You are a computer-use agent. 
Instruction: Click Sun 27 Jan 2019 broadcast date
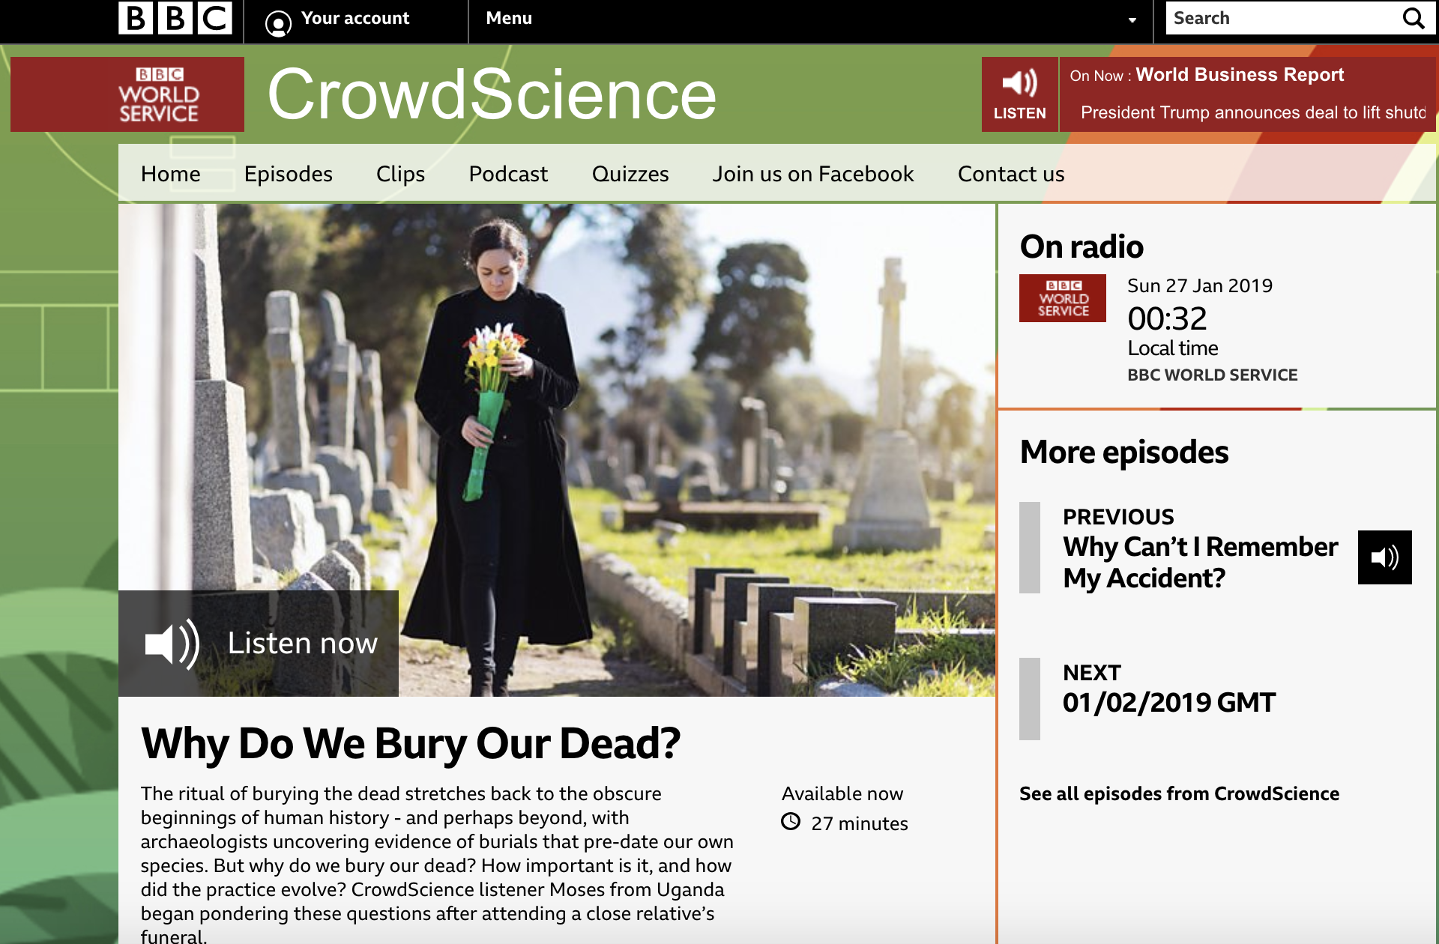[1200, 285]
